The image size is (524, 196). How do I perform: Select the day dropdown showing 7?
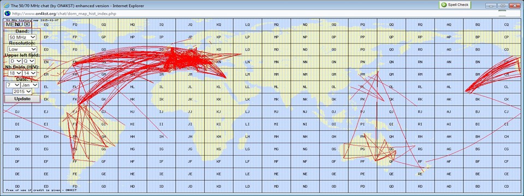[x=13, y=85]
